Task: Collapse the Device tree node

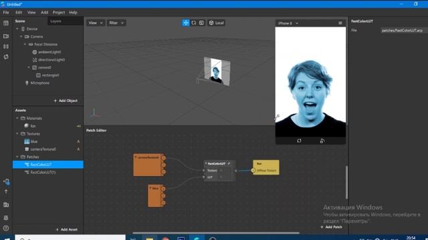Action: pyautogui.click(x=17, y=29)
